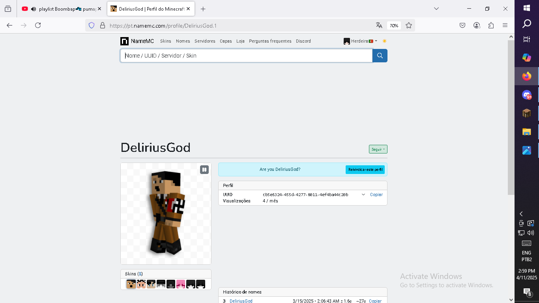The image size is (539, 303).
Task: Click the page vertical scrollbar thumb
Action: tap(511, 118)
